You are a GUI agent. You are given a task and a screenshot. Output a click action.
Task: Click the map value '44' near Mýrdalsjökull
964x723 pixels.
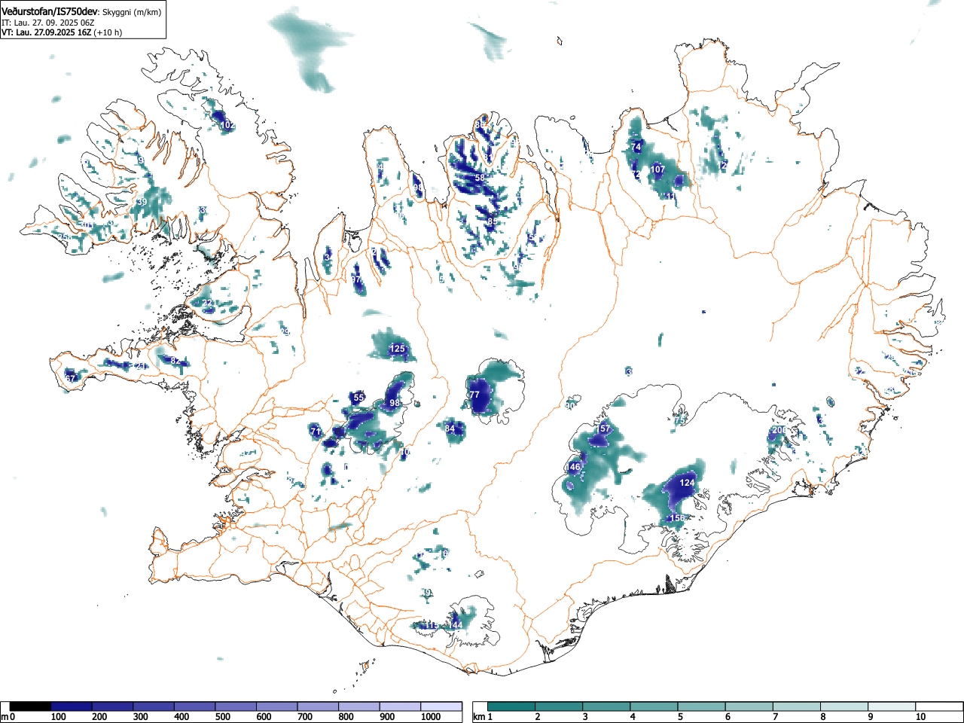click(x=456, y=625)
